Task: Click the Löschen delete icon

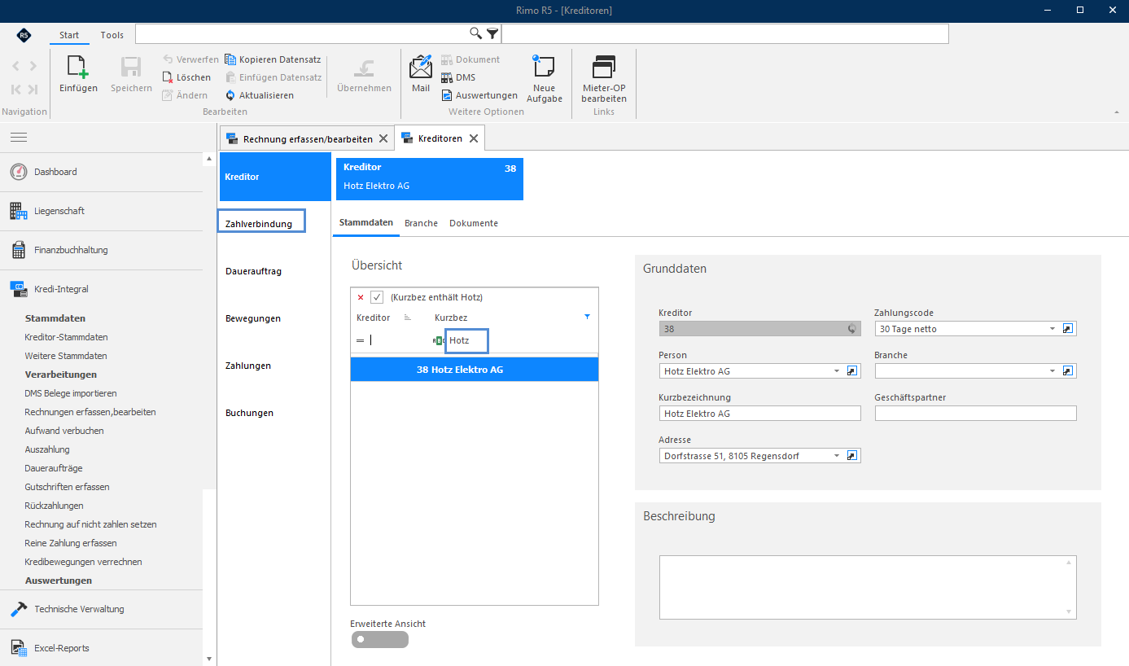Action: [x=168, y=77]
